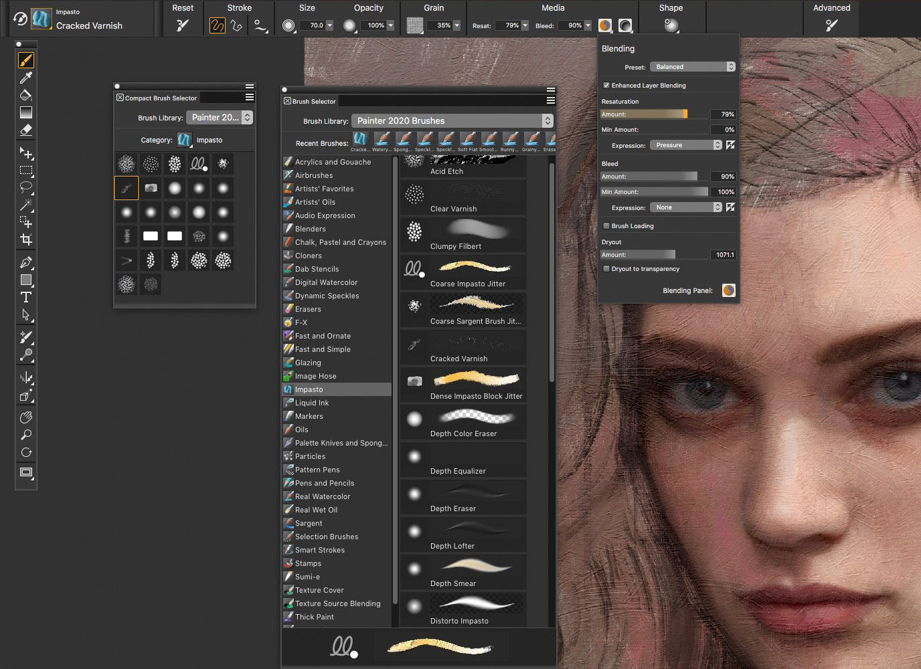The image size is (921, 669).
Task: Click the Dryout Amount value field
Action: pyautogui.click(x=724, y=255)
